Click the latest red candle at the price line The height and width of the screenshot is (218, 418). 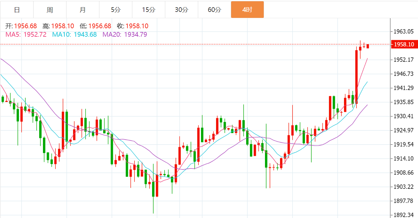click(368, 46)
